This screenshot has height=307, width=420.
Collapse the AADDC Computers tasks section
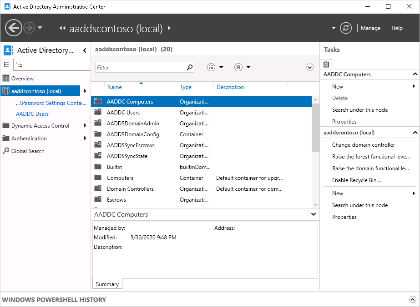pyautogui.click(x=414, y=74)
